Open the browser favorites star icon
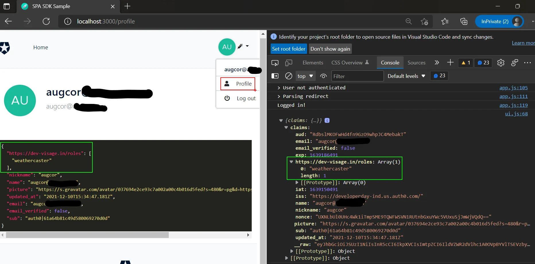Viewport: 535px width, 264px height. tap(445, 21)
